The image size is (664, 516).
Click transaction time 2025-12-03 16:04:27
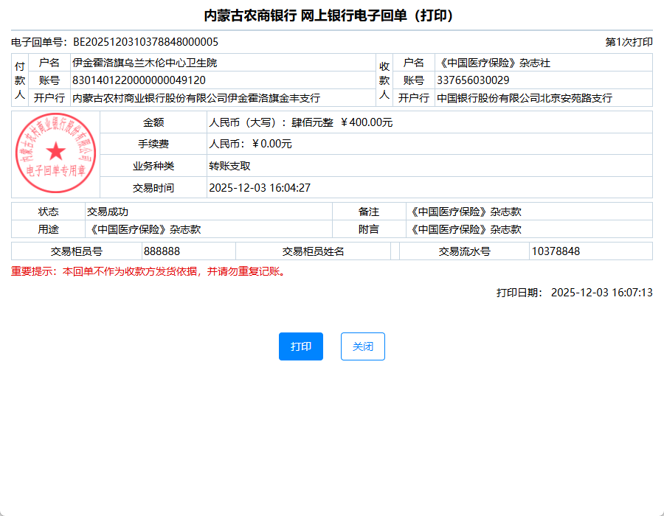point(260,188)
